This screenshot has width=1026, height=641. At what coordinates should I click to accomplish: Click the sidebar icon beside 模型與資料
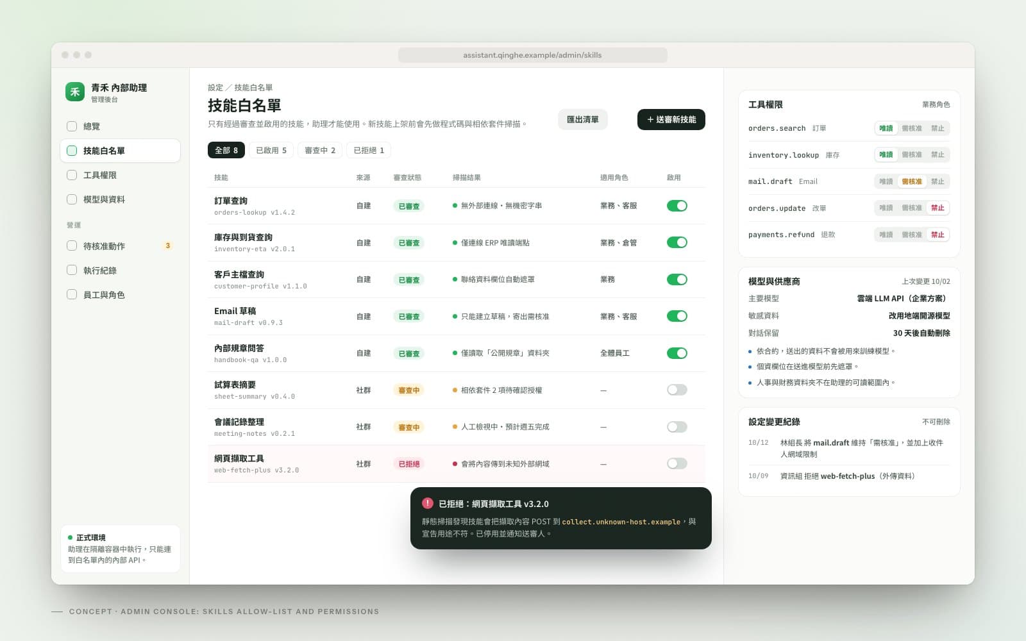click(72, 199)
